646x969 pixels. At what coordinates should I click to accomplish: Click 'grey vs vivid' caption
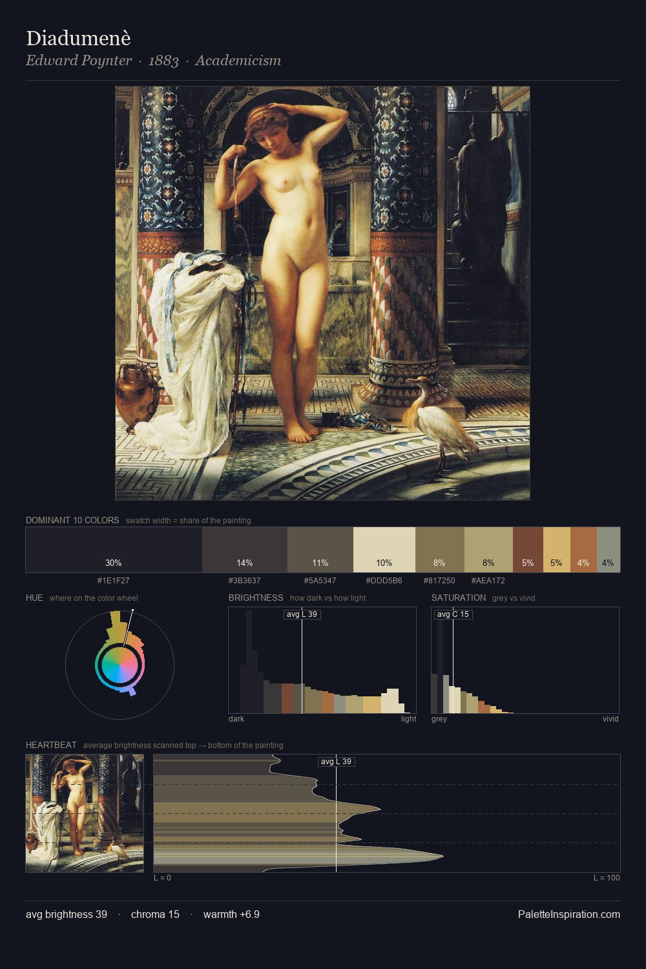(514, 598)
